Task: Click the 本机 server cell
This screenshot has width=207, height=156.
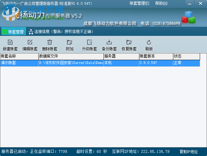Action: [x=121, y=63]
